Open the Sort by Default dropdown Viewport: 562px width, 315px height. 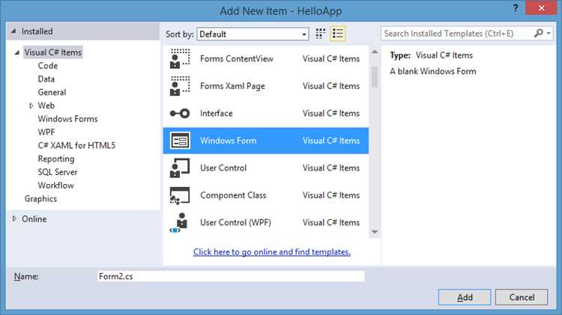253,34
